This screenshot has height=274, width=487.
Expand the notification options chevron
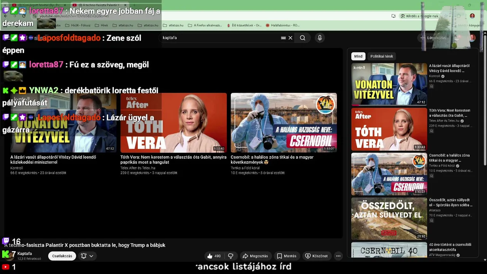(x=91, y=256)
